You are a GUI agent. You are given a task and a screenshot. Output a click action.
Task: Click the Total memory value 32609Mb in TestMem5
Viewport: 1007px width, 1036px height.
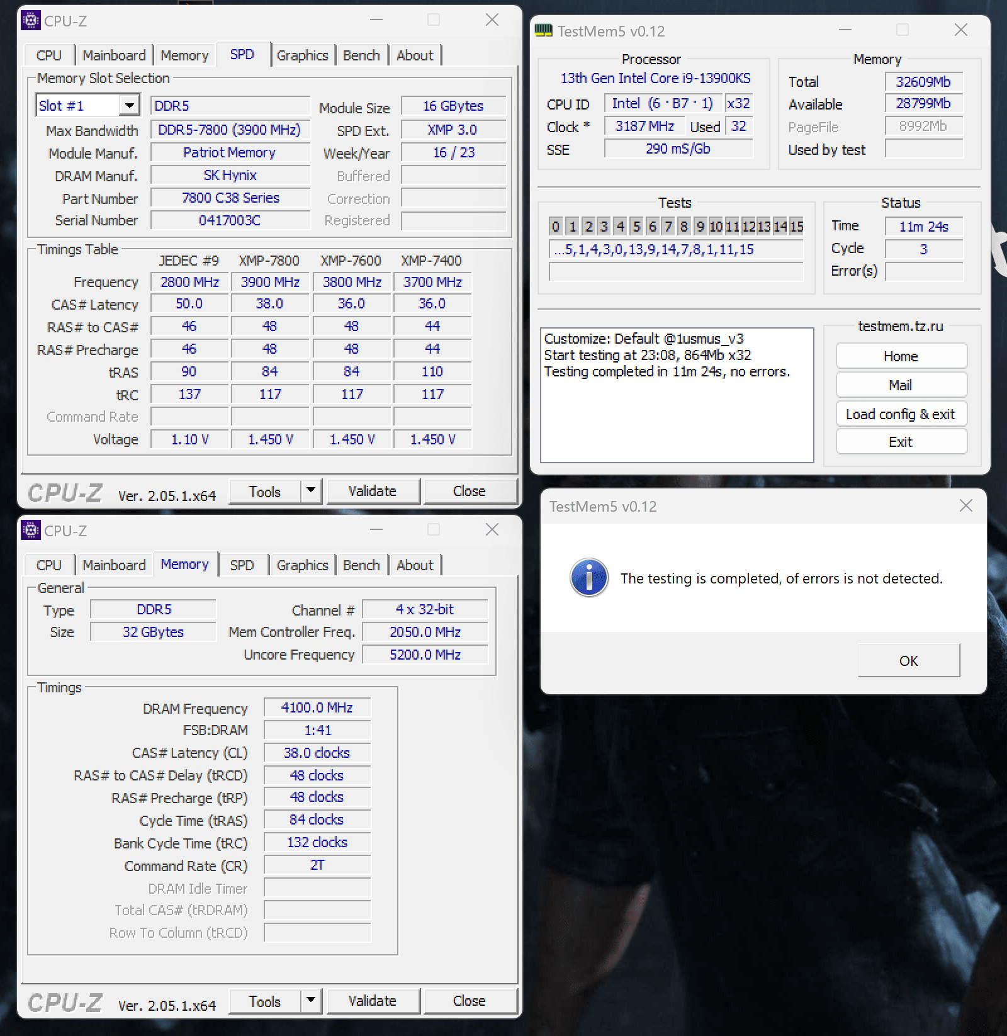coord(923,82)
